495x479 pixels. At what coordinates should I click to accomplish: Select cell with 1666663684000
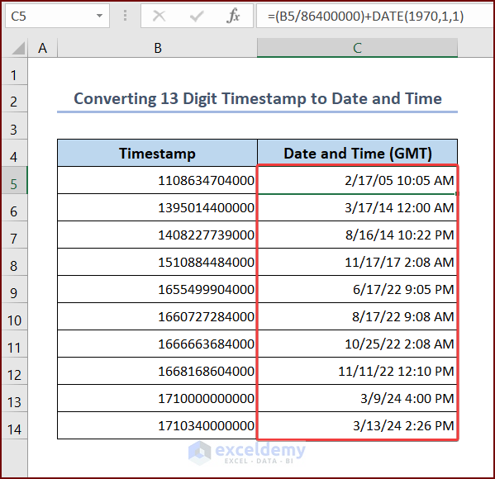tap(157, 344)
